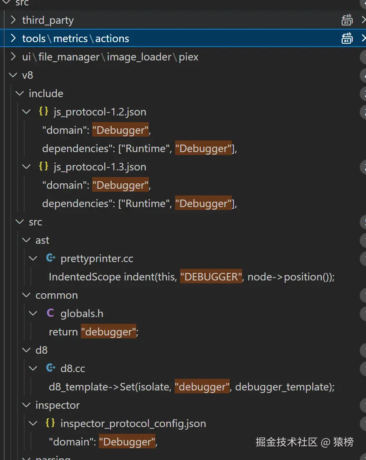Collapse the common folder
This screenshot has height=460, width=366.
tap(26, 295)
